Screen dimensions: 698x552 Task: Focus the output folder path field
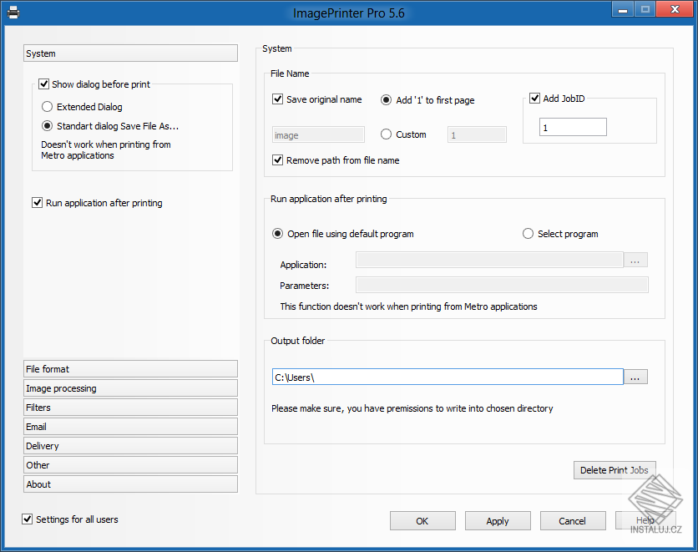448,377
